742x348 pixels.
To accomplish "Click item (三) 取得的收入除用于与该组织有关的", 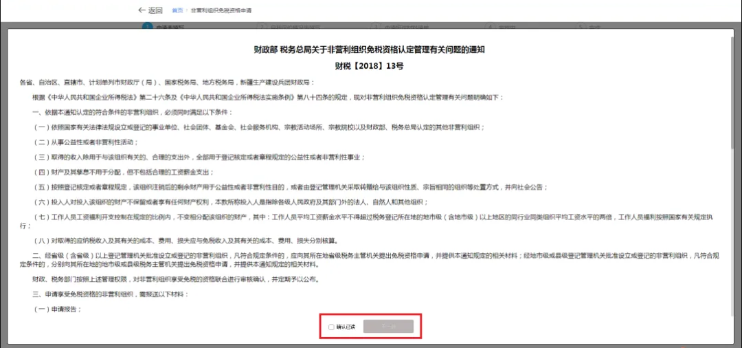I will (199, 157).
